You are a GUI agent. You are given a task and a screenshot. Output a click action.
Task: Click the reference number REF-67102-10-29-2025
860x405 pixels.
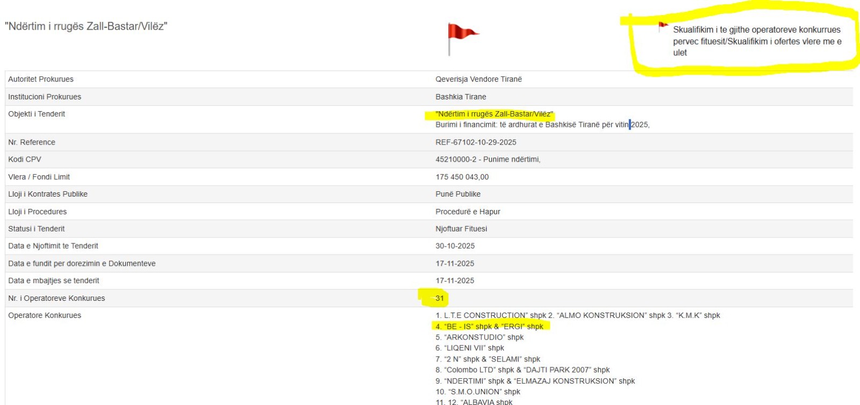(476, 142)
